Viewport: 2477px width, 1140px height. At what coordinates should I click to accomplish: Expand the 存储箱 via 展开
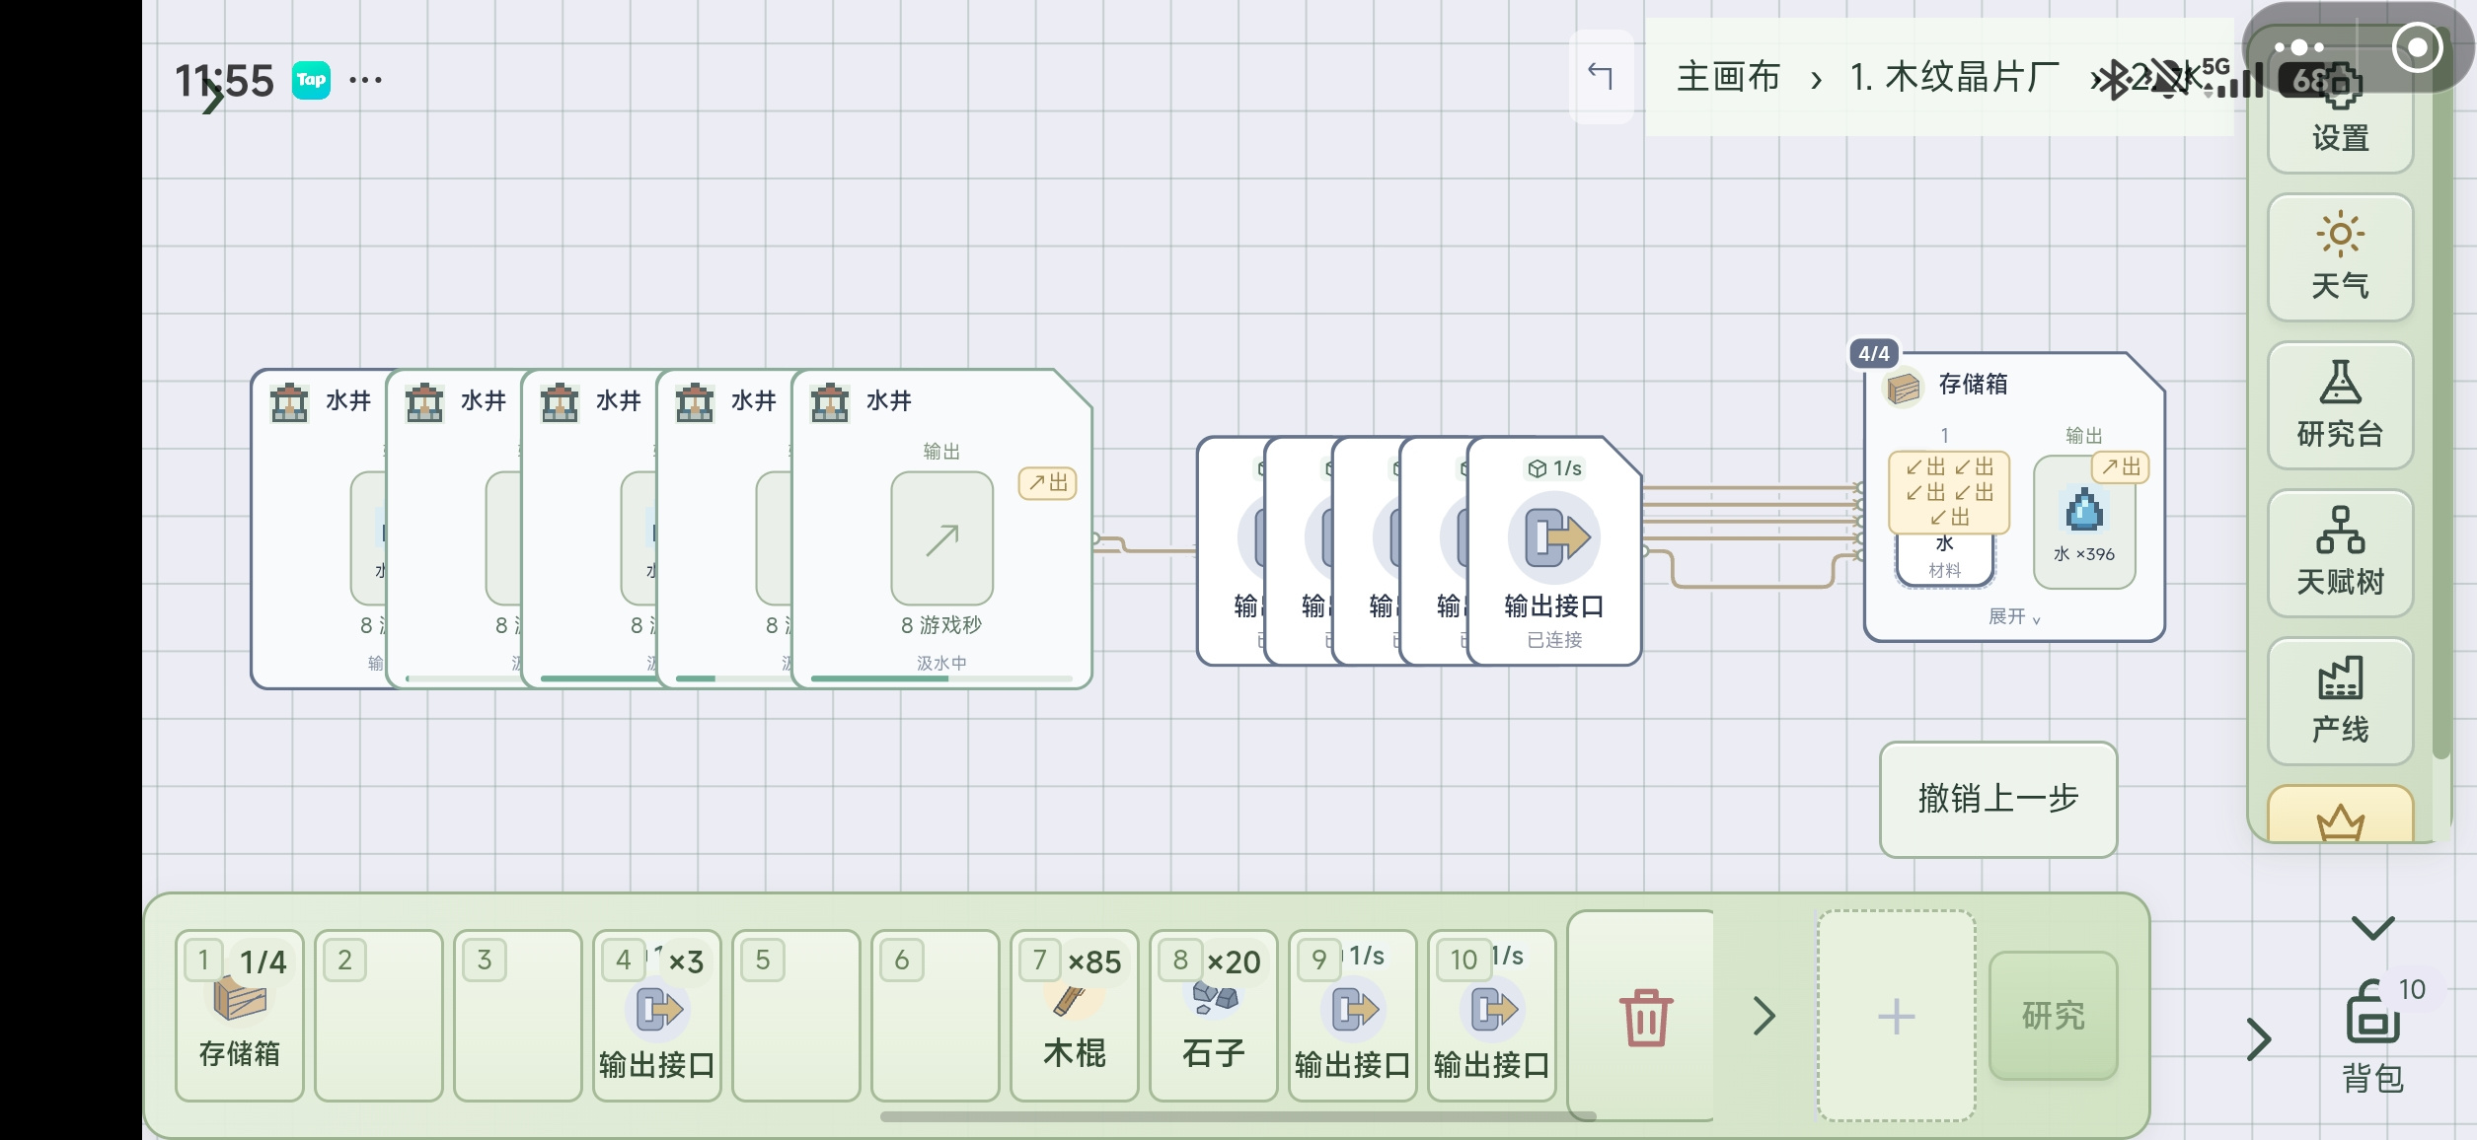(2013, 616)
